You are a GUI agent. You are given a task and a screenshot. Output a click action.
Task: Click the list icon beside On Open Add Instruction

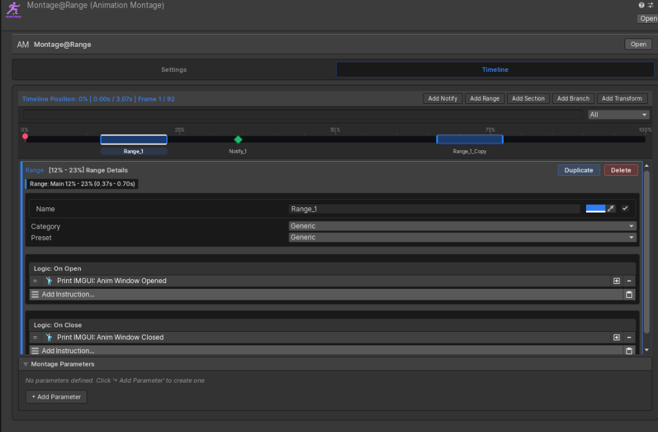click(x=35, y=295)
